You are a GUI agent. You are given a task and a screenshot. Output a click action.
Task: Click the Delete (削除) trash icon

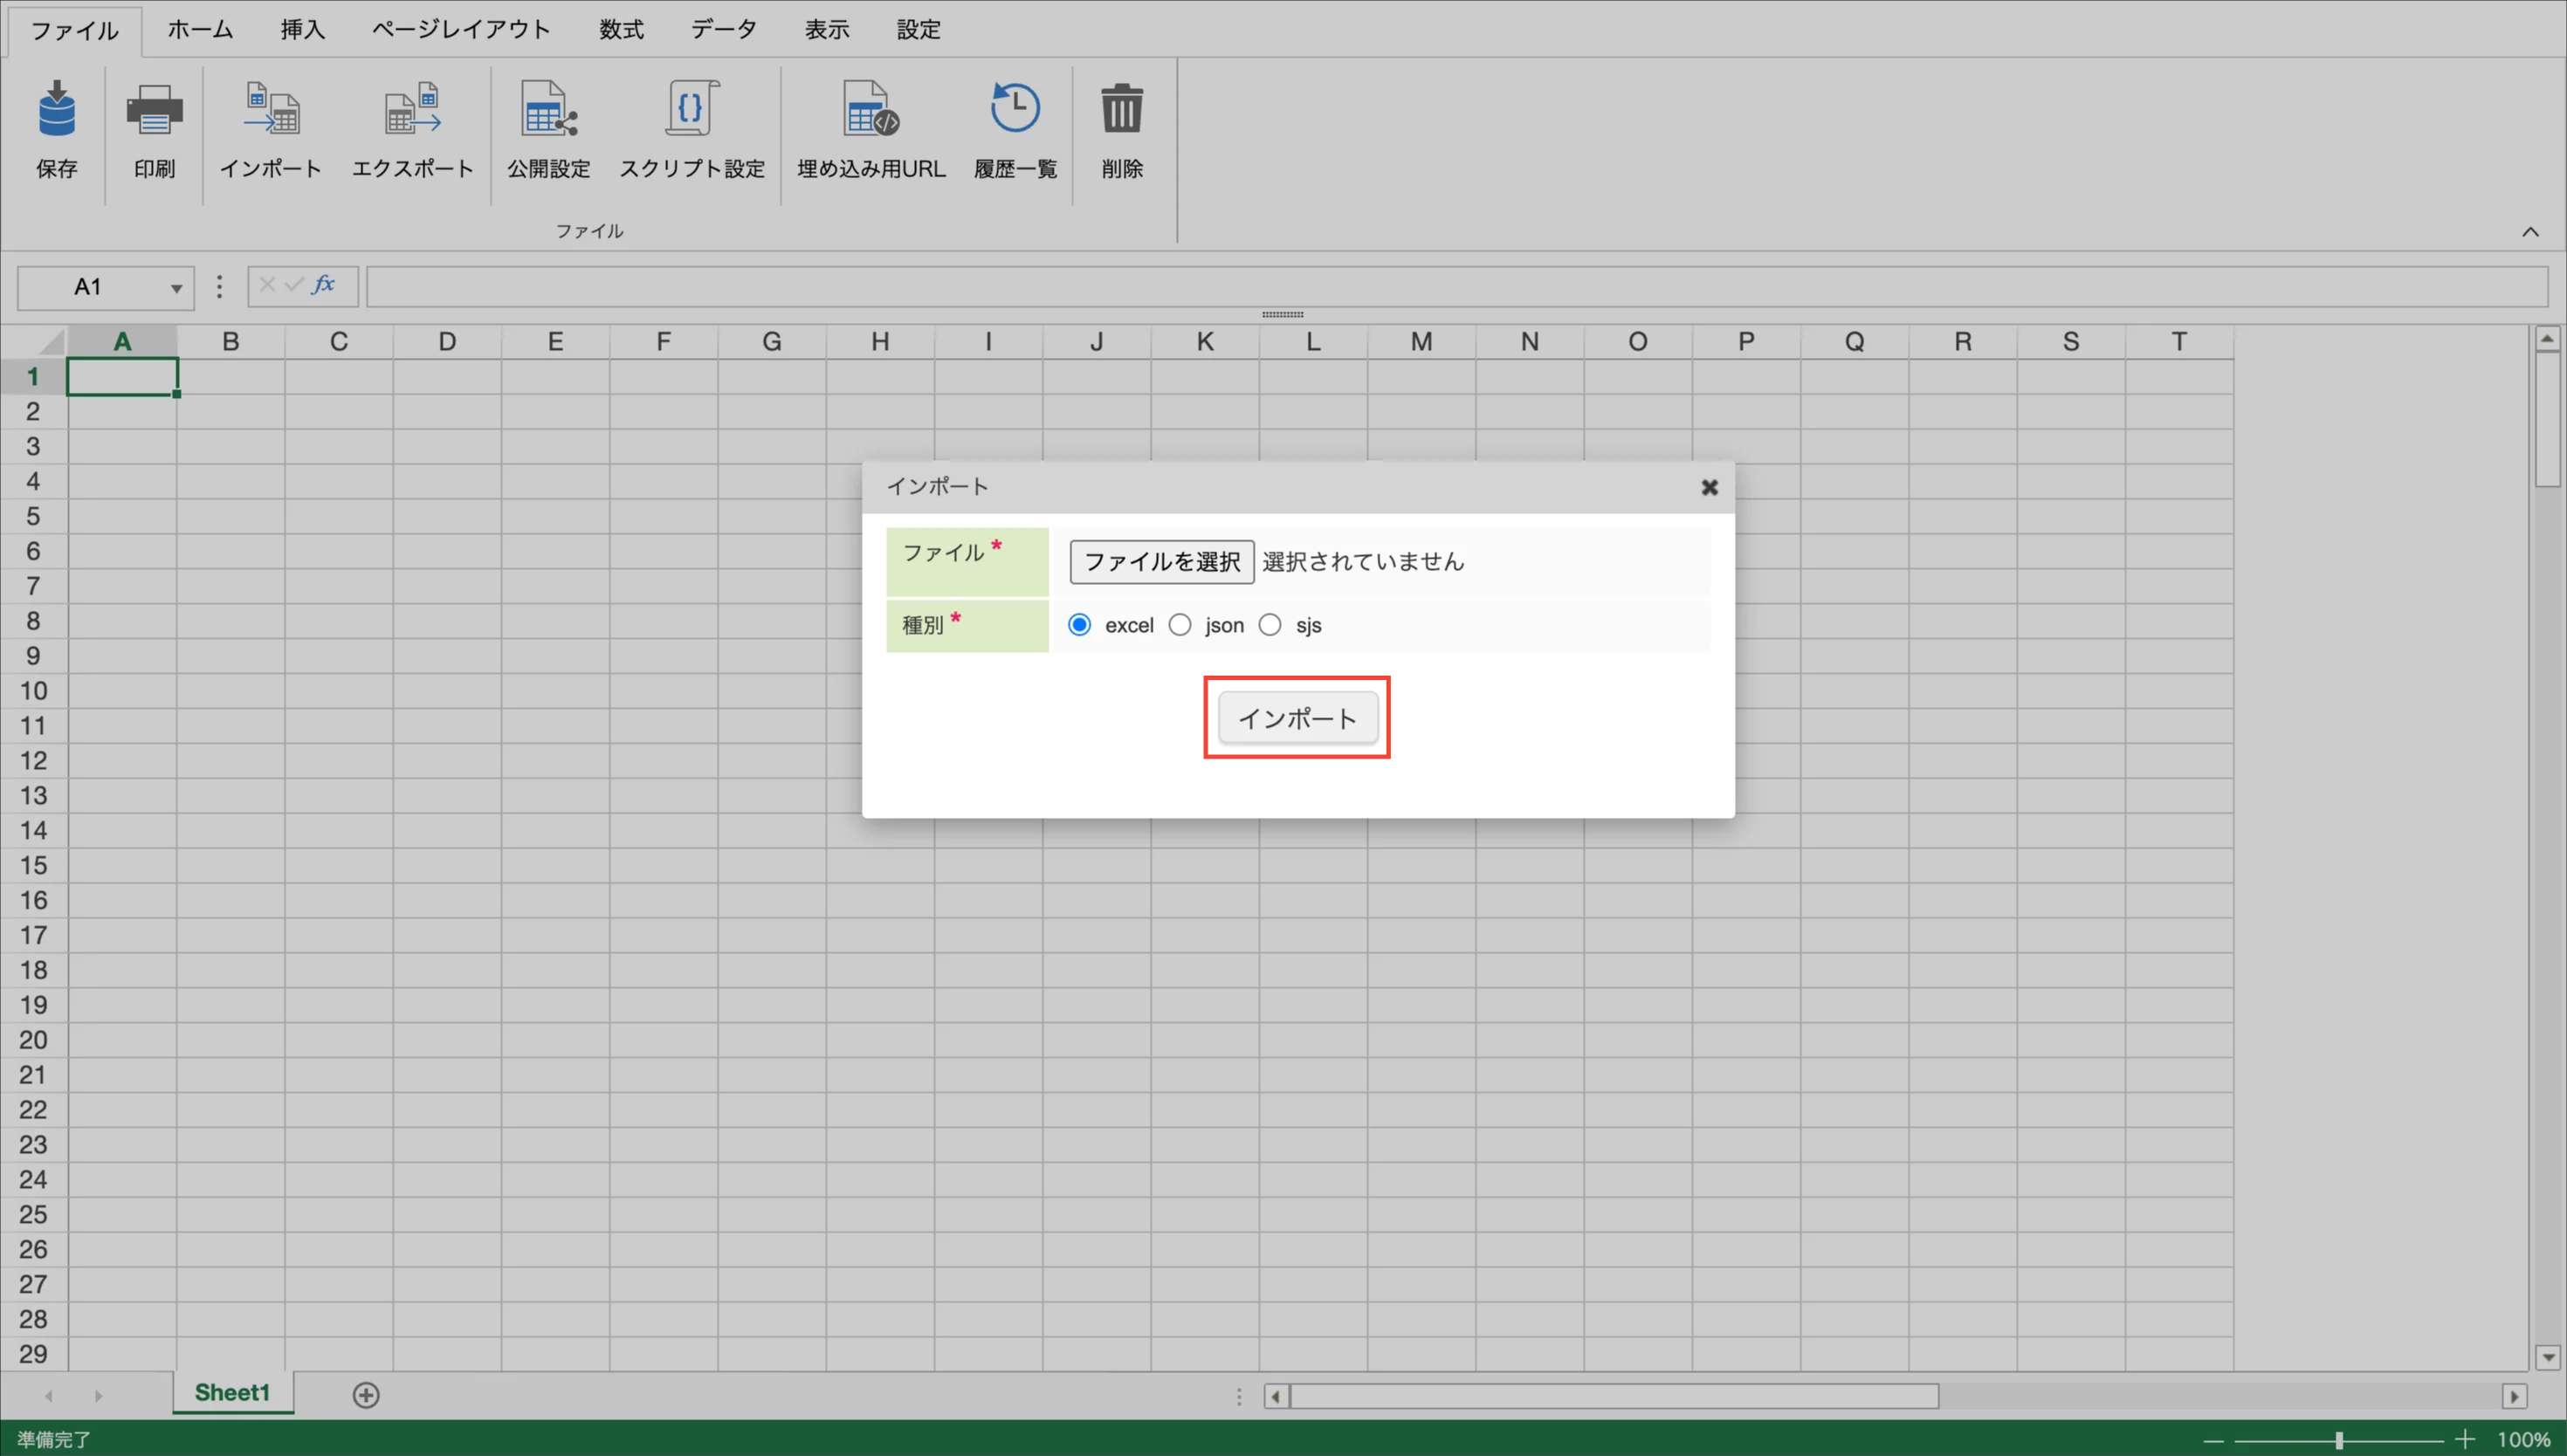pyautogui.click(x=1121, y=110)
